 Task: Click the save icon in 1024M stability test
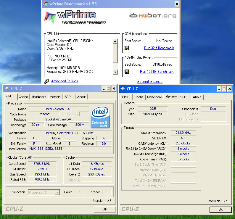click(127, 72)
